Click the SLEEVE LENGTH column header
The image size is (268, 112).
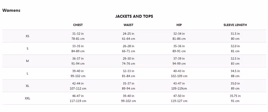pos(235,25)
